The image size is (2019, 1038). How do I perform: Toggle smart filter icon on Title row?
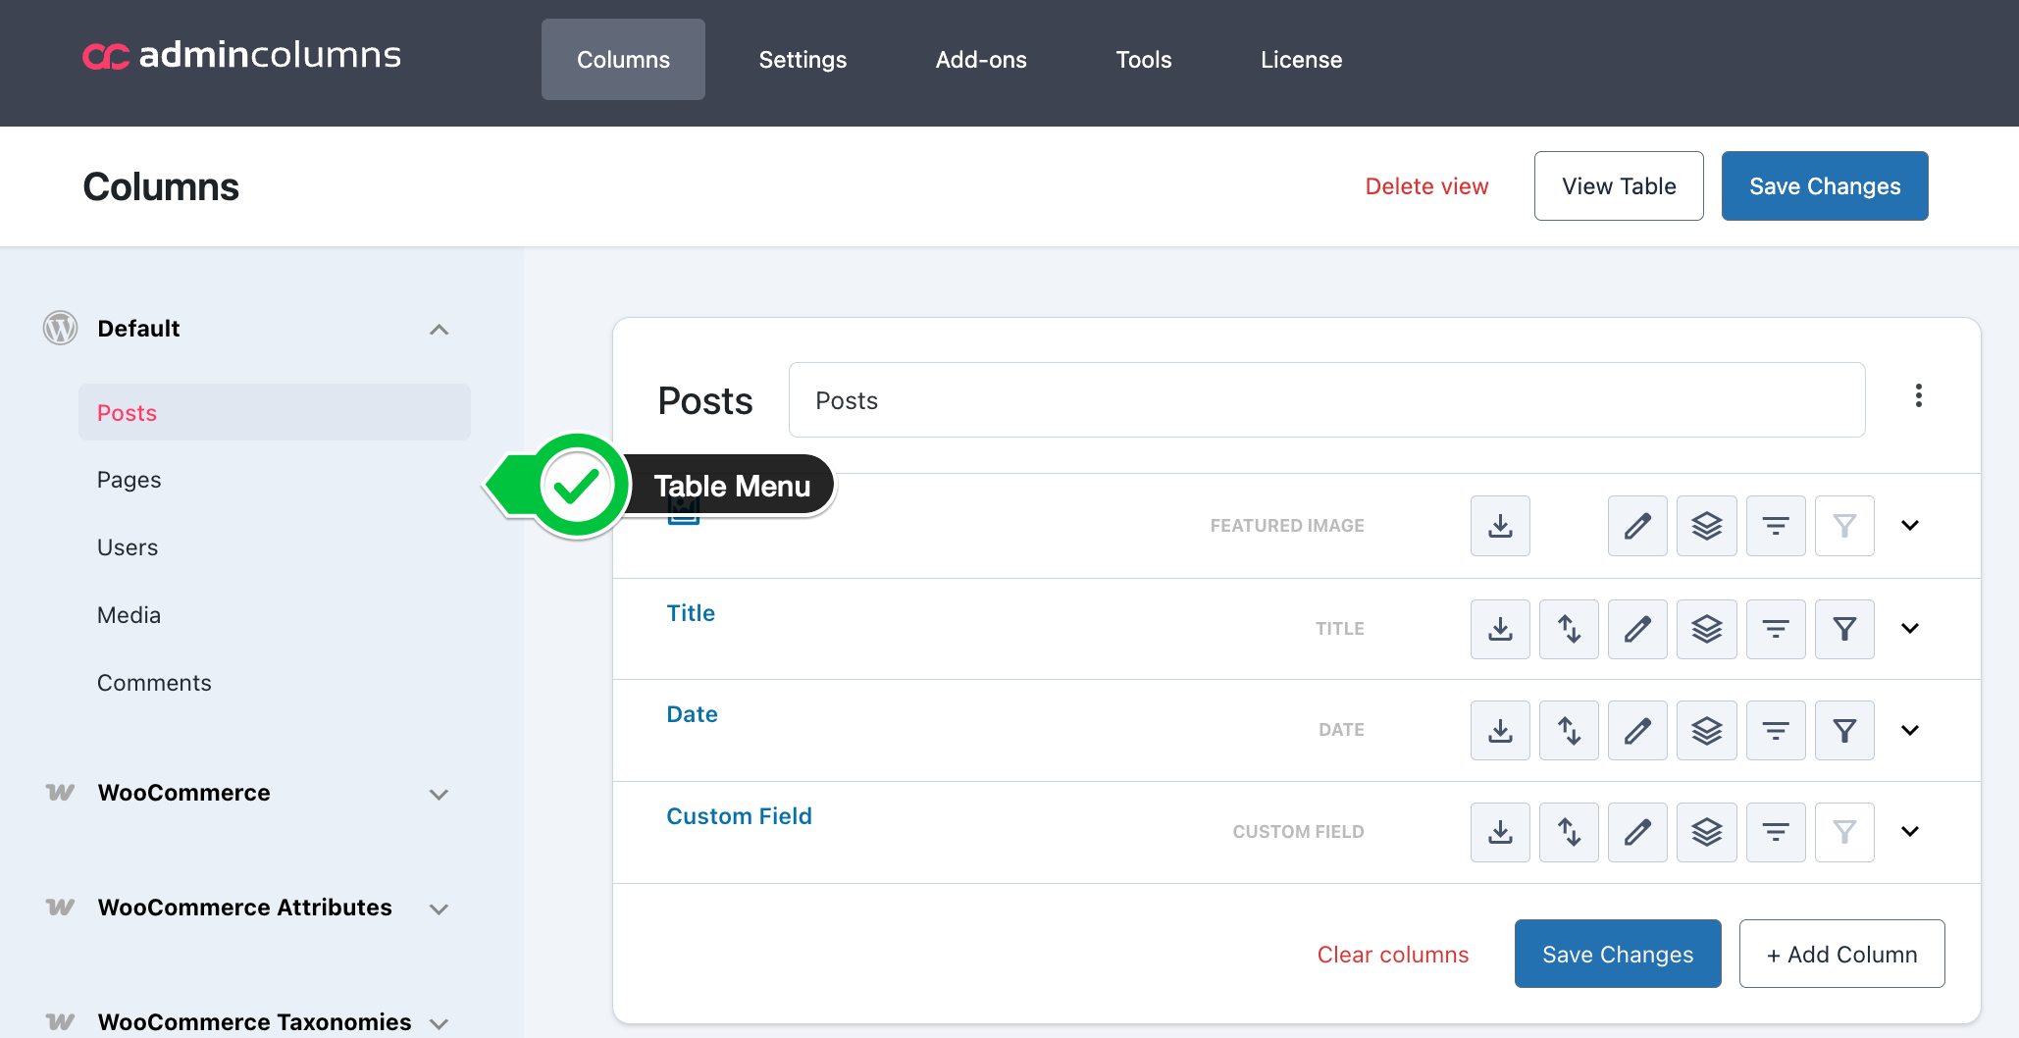[x=1776, y=629]
